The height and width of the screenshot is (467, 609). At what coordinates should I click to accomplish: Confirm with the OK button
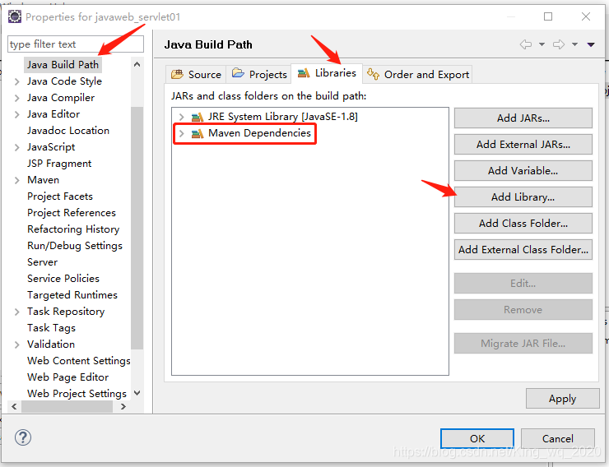click(x=477, y=438)
